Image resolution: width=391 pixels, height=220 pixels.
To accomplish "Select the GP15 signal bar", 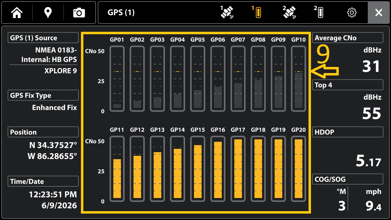I will (198, 169).
